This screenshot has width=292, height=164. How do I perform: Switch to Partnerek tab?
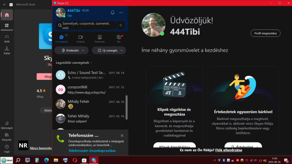click(100, 39)
